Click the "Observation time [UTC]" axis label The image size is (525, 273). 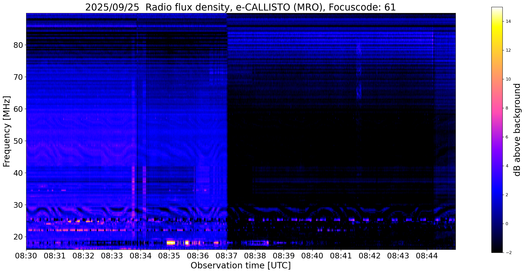click(241, 265)
